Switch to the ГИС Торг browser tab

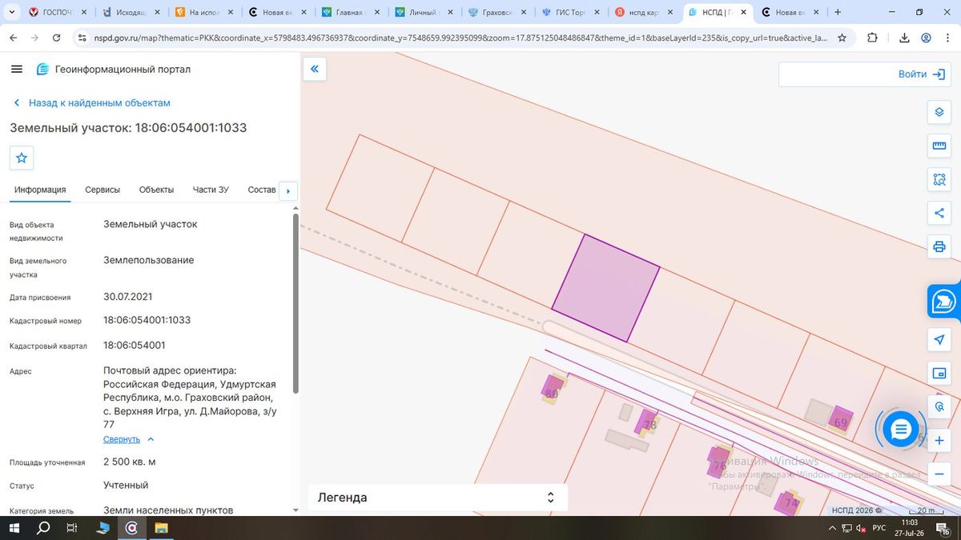coord(569,12)
